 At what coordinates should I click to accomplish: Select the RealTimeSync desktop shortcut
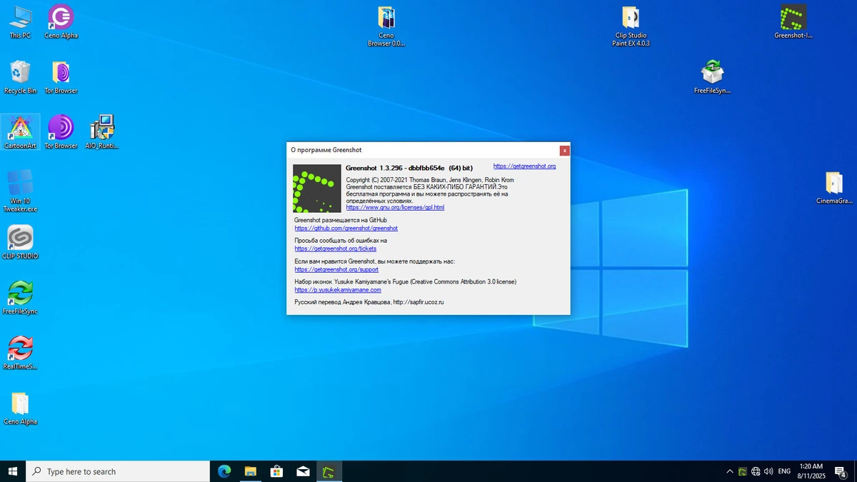click(x=20, y=352)
